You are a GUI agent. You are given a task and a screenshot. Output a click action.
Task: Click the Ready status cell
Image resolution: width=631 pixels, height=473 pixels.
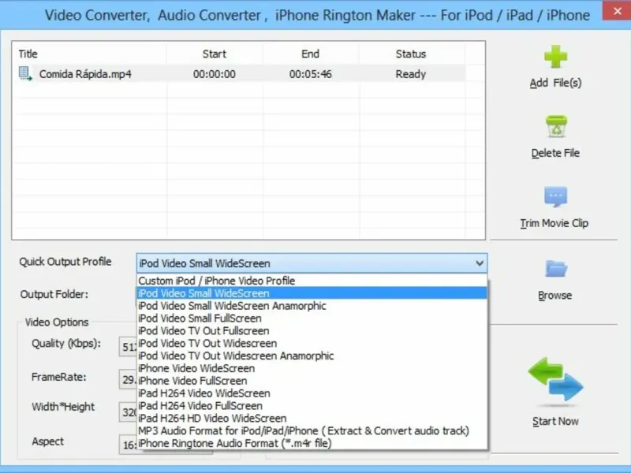point(410,74)
